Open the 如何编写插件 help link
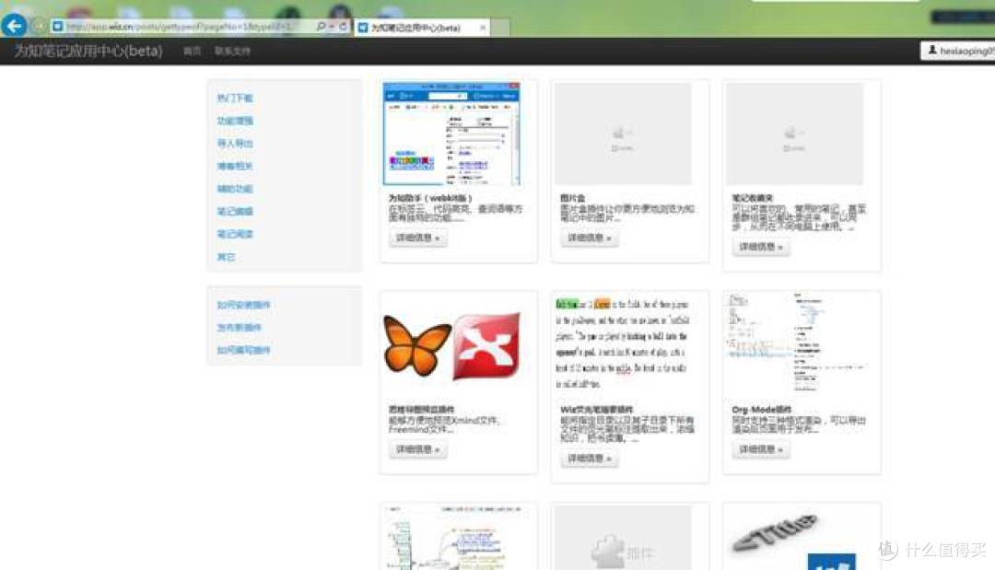 coord(243,351)
